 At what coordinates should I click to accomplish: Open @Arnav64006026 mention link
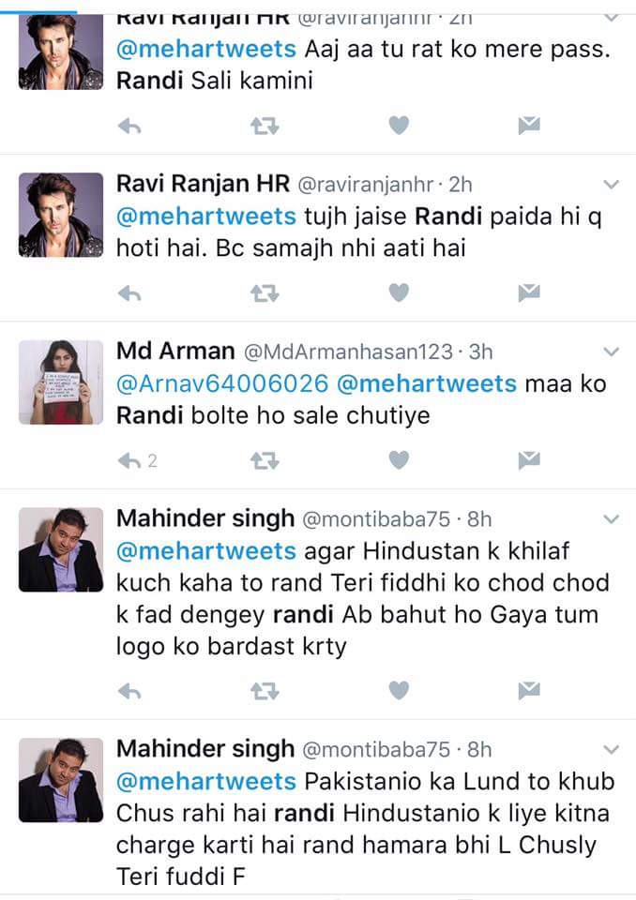222,383
